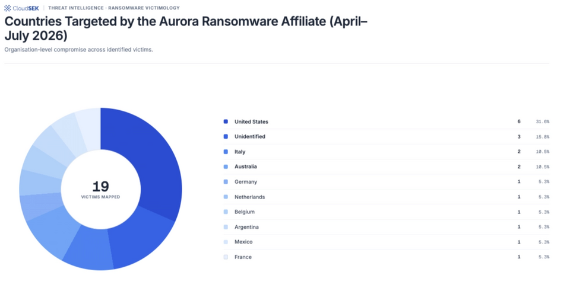Click the 'Belgium' legend label

pyautogui.click(x=244, y=212)
